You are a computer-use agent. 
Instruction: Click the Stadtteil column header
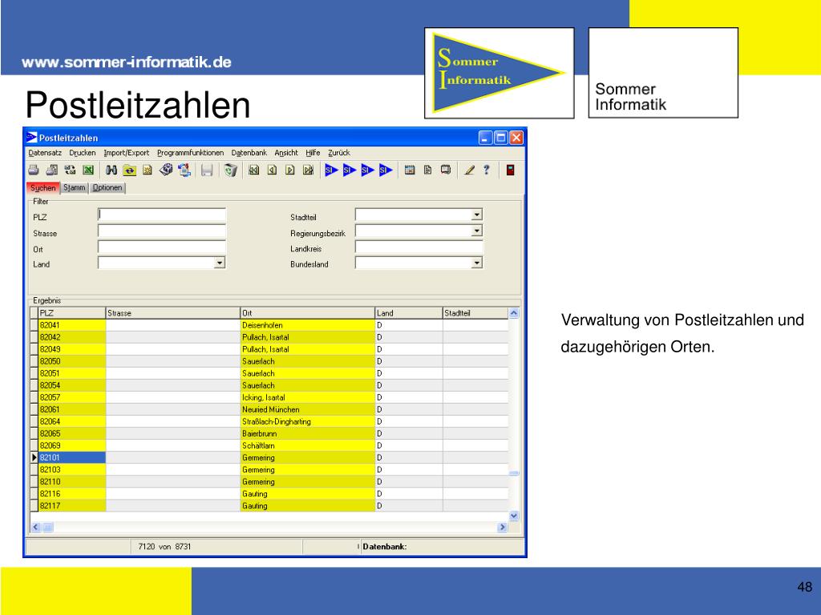pyautogui.click(x=475, y=313)
